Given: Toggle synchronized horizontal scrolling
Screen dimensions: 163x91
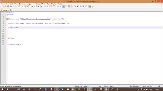Looking at the screenshot, I should 54,7.
